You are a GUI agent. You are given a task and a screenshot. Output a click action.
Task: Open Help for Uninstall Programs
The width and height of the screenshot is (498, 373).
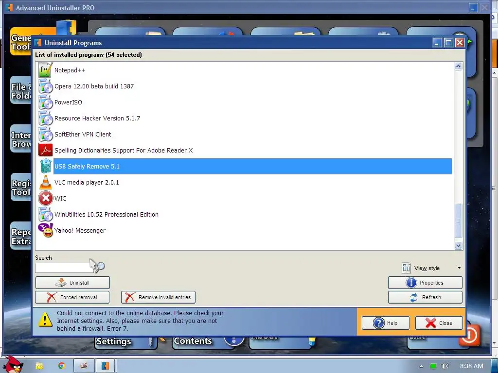click(x=386, y=323)
